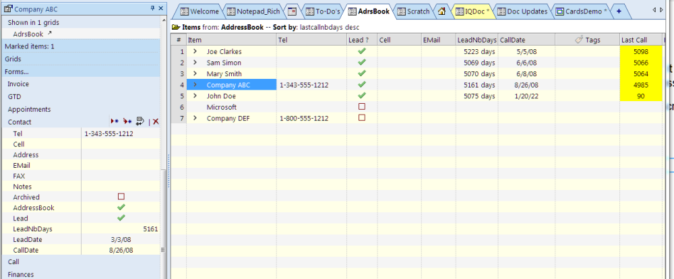674x279 pixels.
Task: Pin the Company ABC properties pane
Action: [152, 7]
